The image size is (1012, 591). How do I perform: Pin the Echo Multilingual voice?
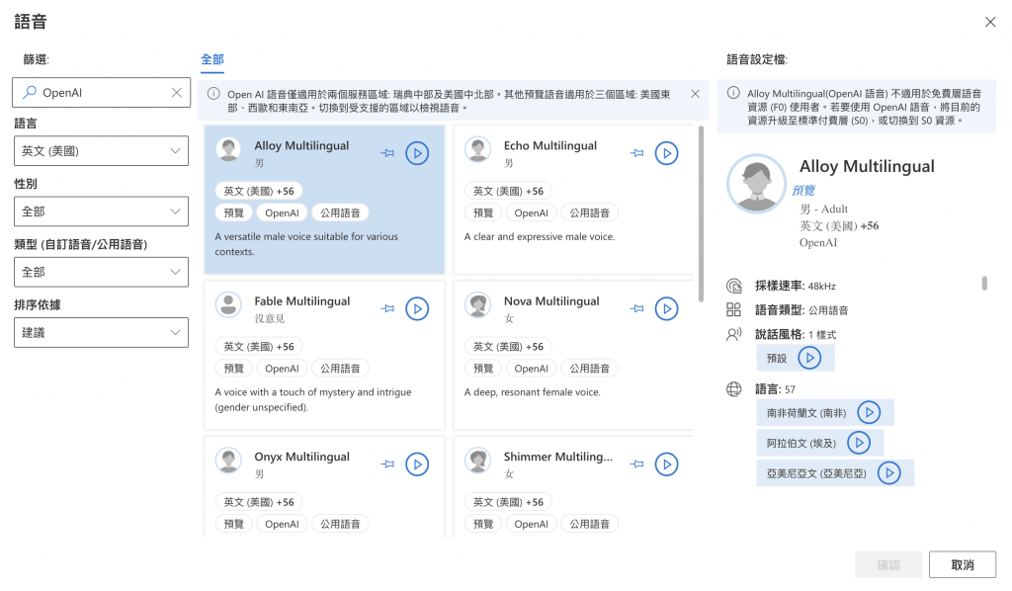coord(637,153)
